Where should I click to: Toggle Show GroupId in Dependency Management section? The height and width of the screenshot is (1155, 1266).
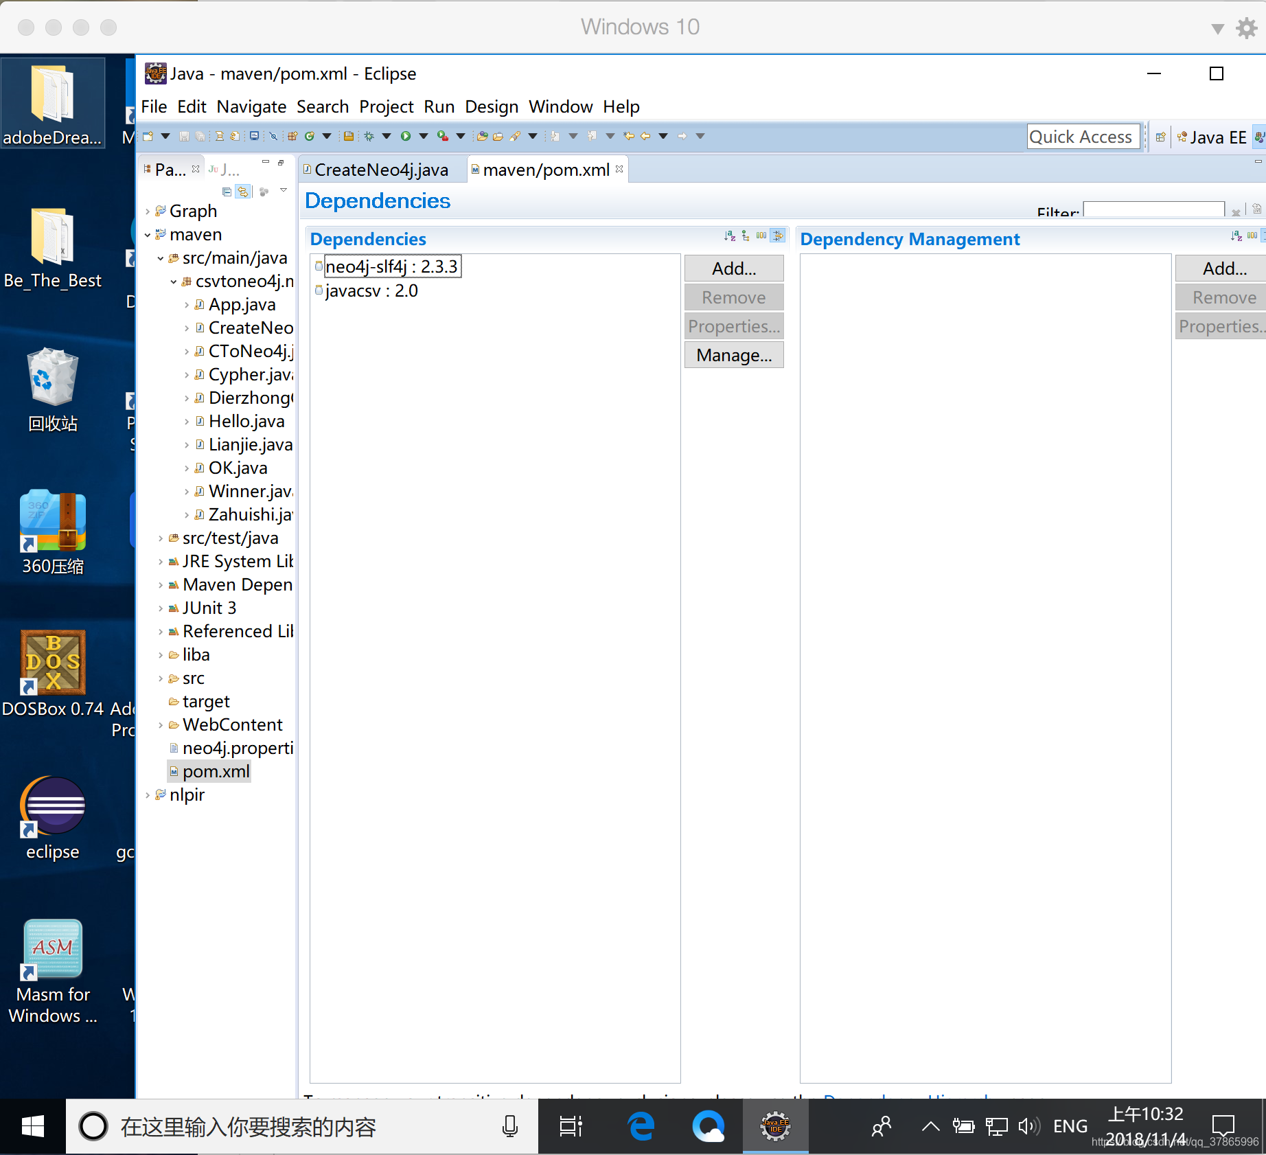click(1252, 236)
